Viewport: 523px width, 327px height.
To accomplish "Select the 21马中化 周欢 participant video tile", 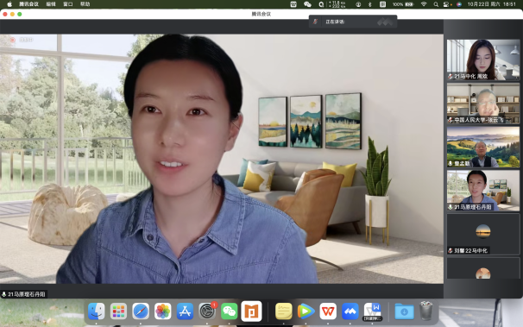I will tap(483, 60).
